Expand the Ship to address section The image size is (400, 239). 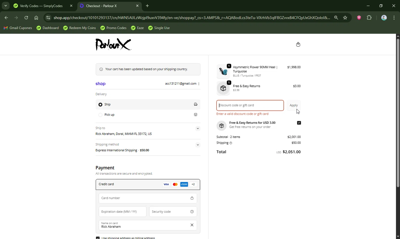(x=198, y=129)
